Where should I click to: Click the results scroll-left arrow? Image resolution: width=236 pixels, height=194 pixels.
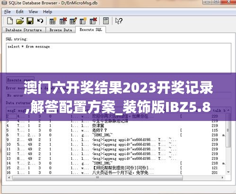(9, 177)
